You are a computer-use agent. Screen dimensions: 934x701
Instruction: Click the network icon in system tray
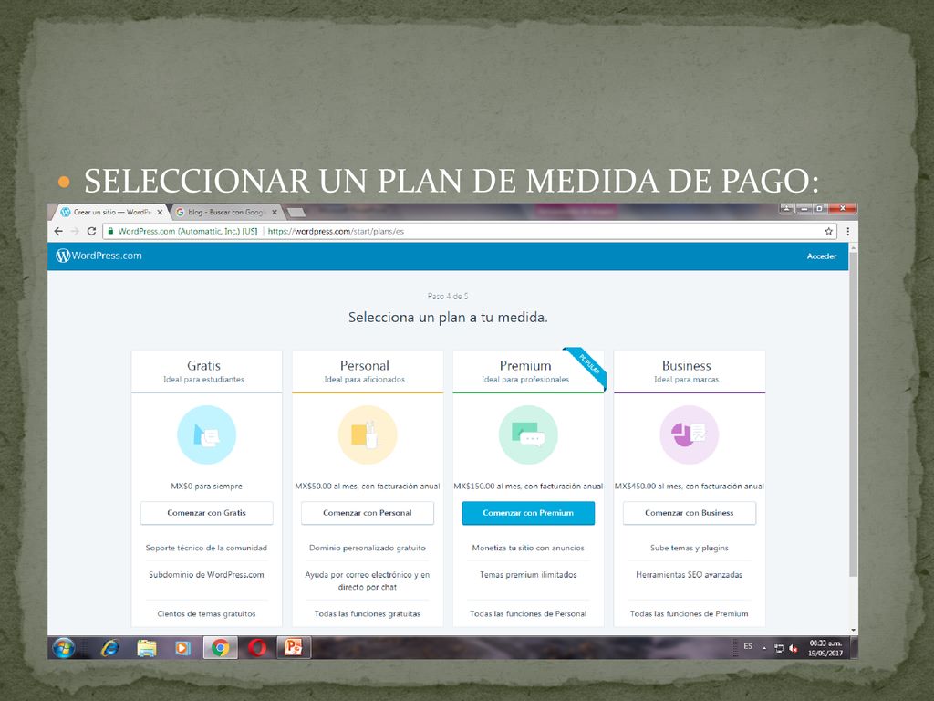[779, 649]
